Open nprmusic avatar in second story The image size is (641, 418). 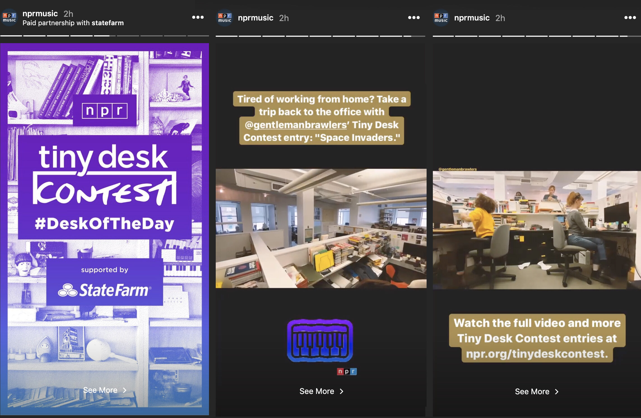coord(225,18)
